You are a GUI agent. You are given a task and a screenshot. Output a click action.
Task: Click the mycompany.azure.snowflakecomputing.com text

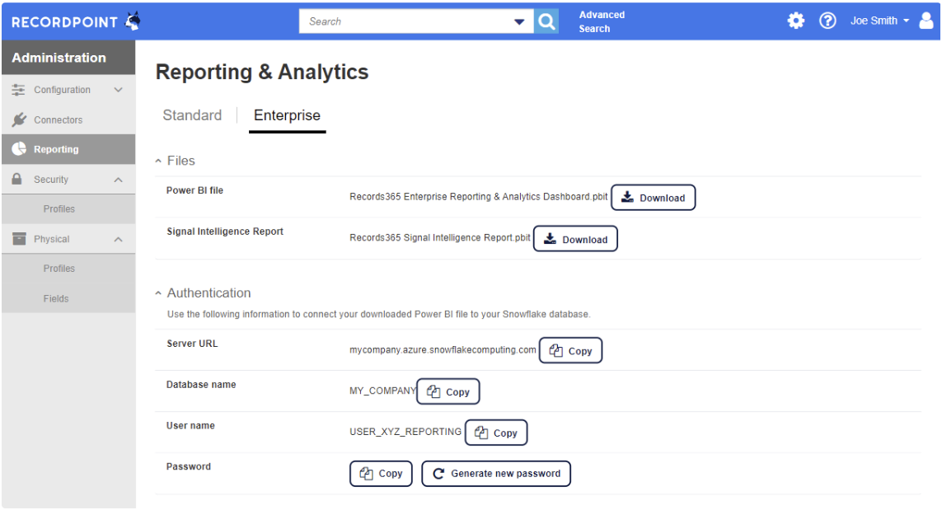(x=443, y=349)
